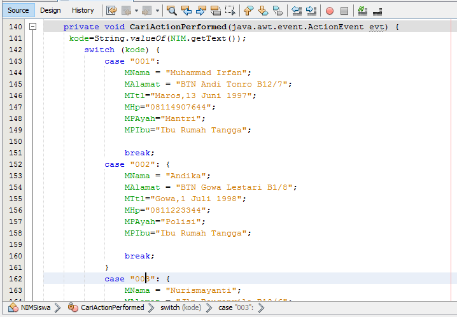Click line number 140 in gutter

pos(15,27)
